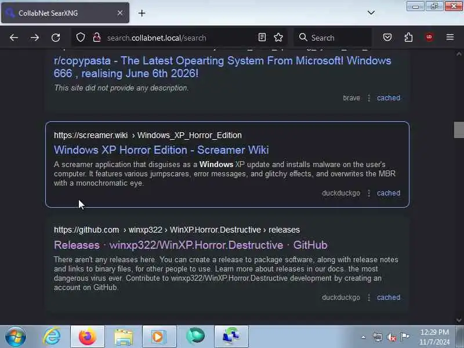Click the Show desktop strip
464x348 pixels.
click(x=460, y=337)
